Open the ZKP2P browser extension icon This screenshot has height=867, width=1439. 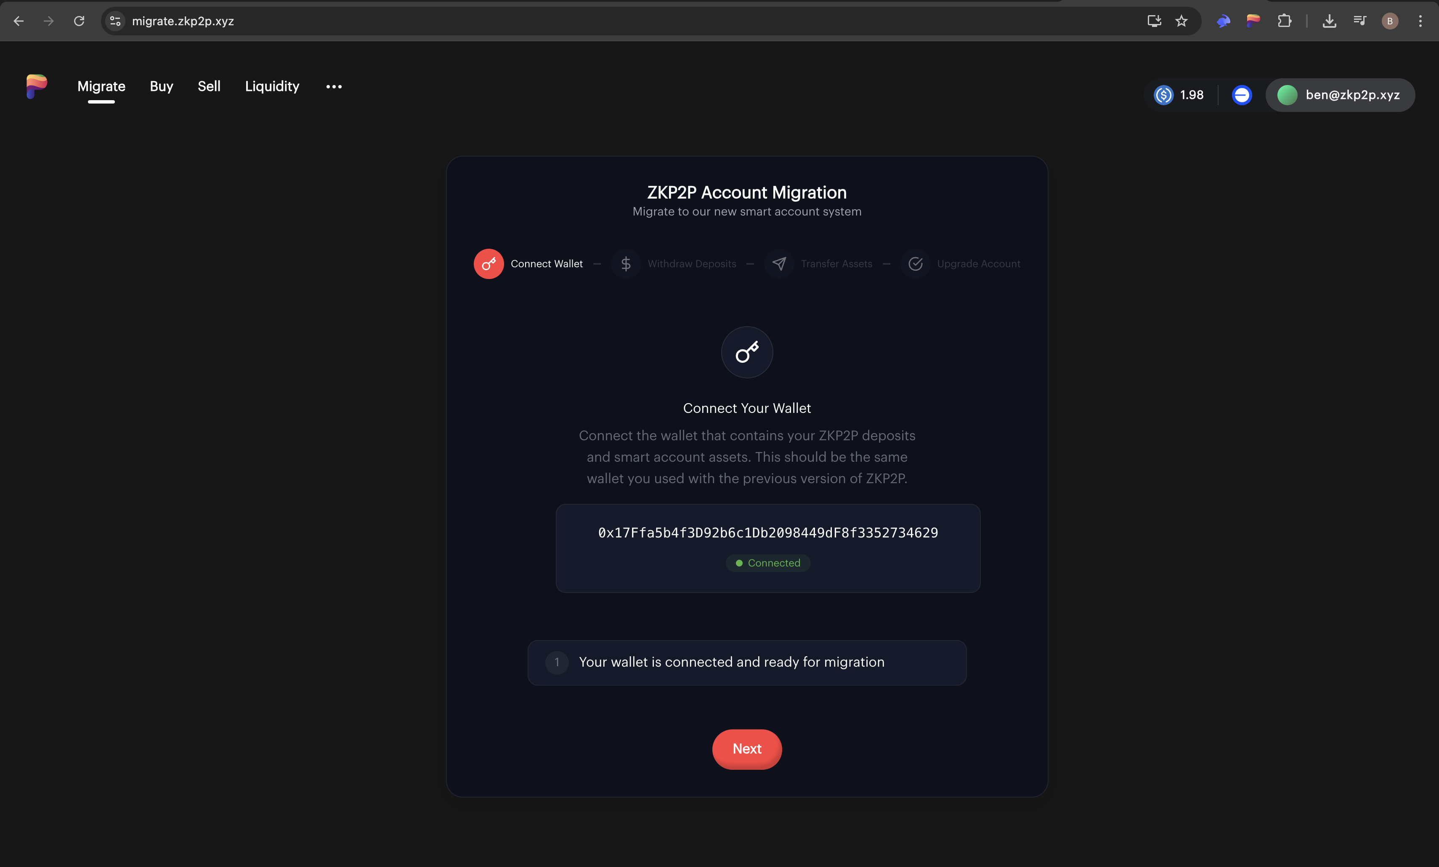click(1253, 21)
